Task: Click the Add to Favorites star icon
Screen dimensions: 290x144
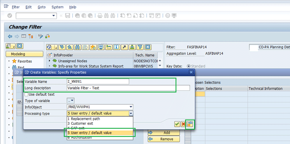Action: (x=93, y=47)
